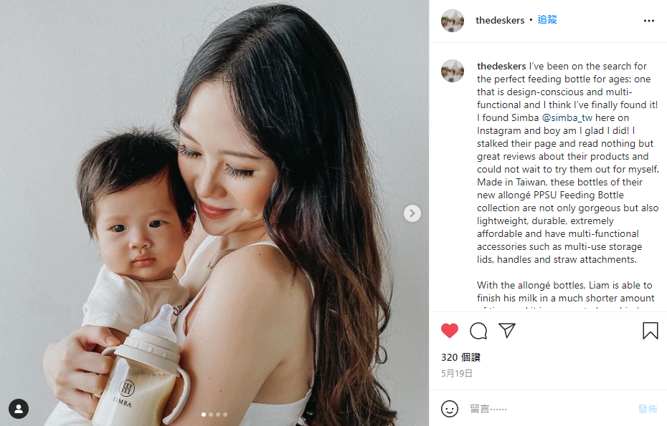Follow thedeskers with 追蹤 link
The image size is (667, 426).
[547, 20]
